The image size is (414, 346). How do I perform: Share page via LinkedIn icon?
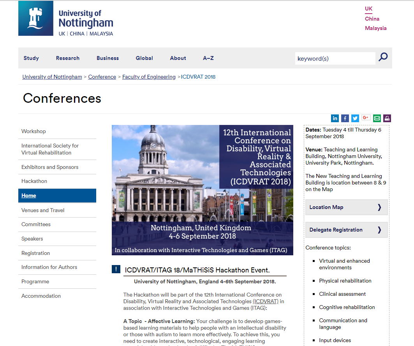click(335, 118)
